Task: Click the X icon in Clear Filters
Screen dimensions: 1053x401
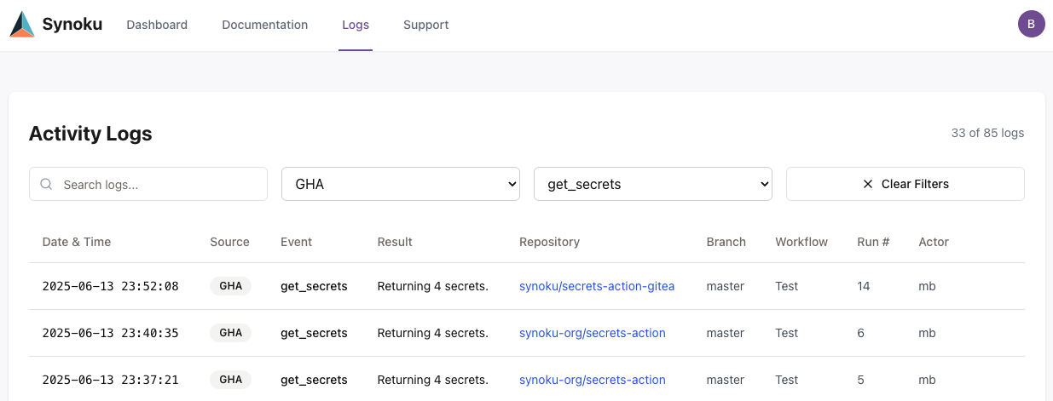Action: pos(868,184)
